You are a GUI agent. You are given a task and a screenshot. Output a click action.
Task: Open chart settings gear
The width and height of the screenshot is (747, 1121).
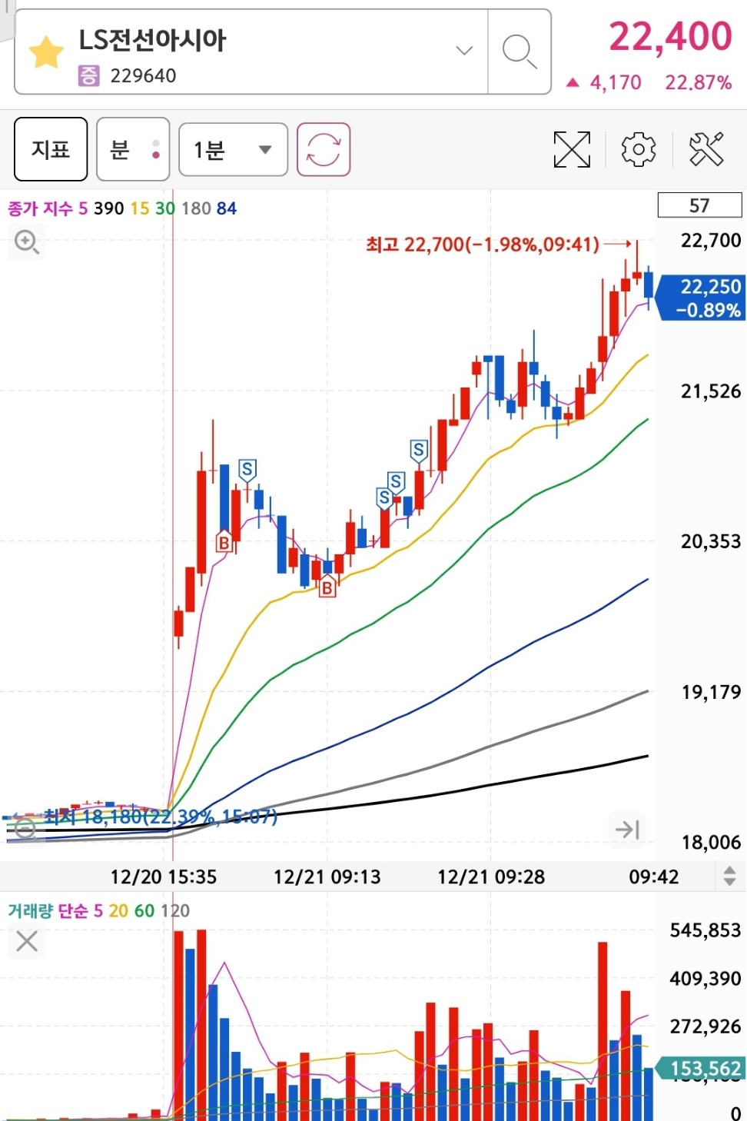tap(639, 149)
